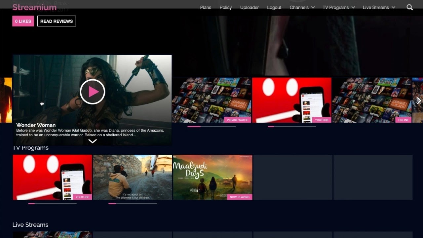423x238 pixels.
Task: Open the Please Watch thumbnail
Action: (x=212, y=100)
